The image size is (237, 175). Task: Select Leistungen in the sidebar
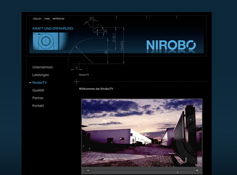(x=41, y=75)
